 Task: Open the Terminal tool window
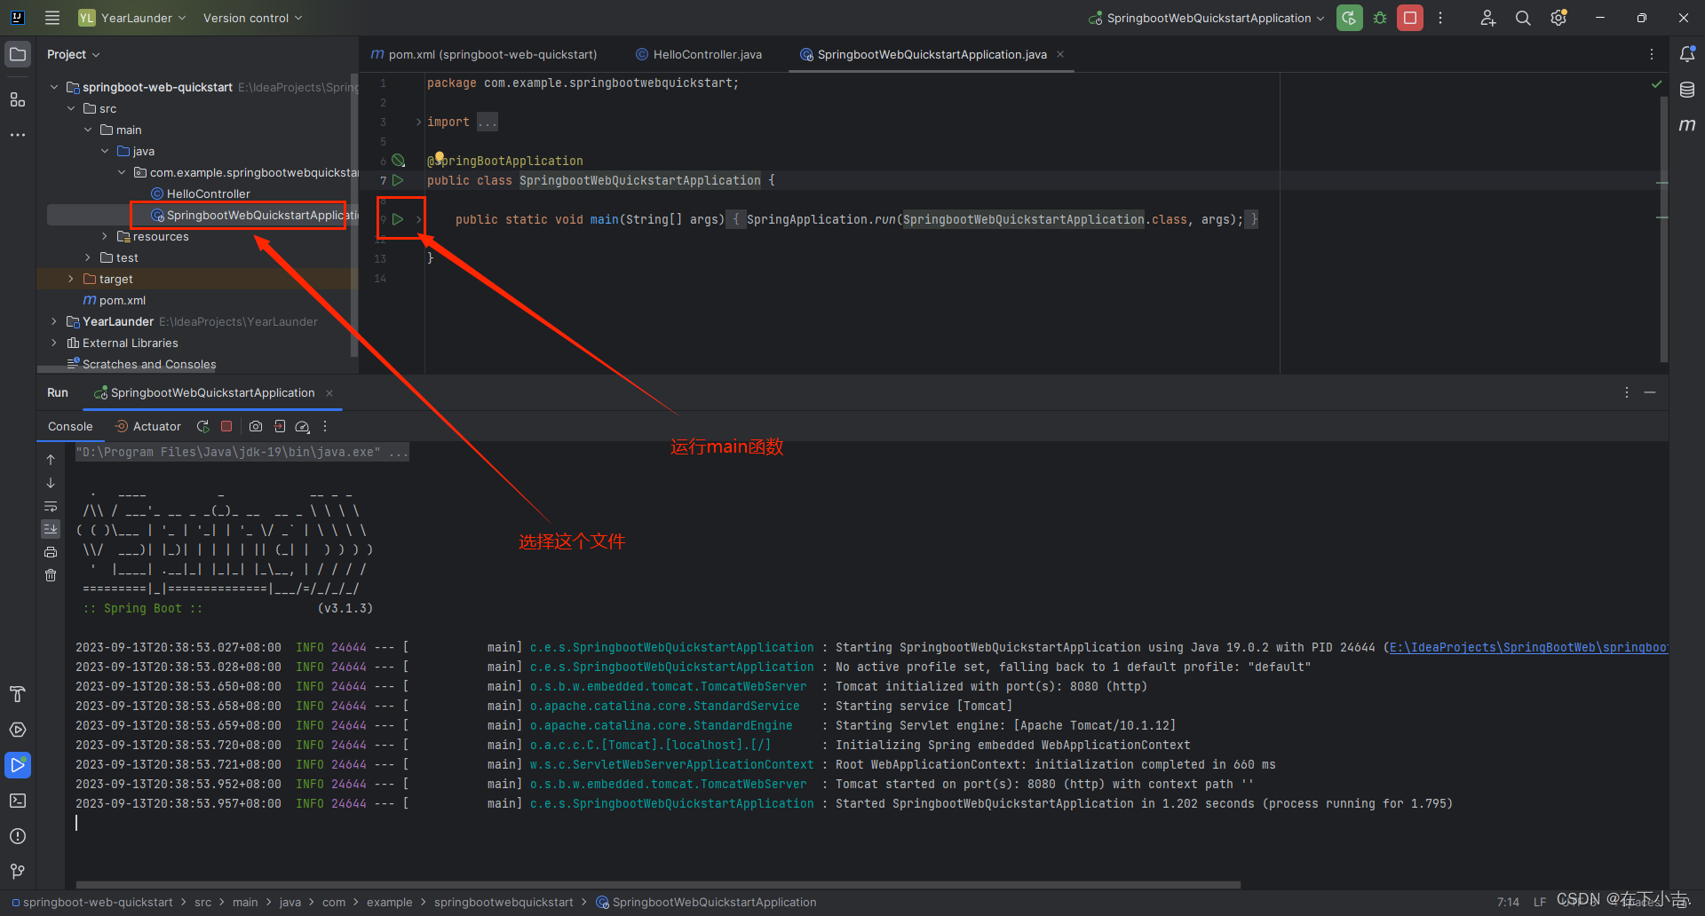pos(18,801)
